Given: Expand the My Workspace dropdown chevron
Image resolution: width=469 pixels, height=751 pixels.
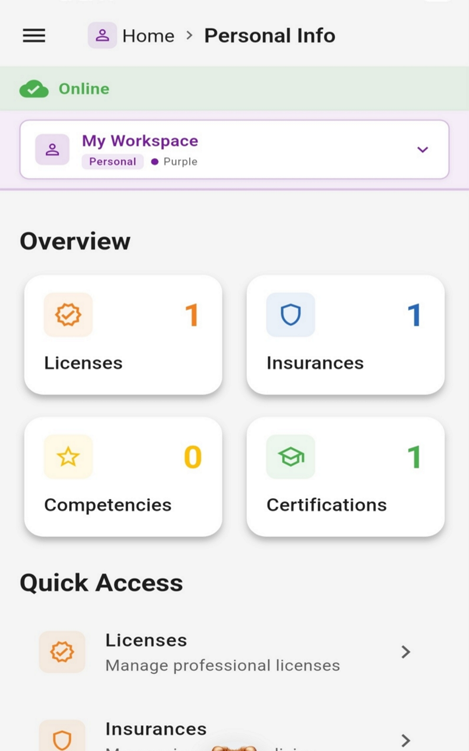Looking at the screenshot, I should 423,150.
